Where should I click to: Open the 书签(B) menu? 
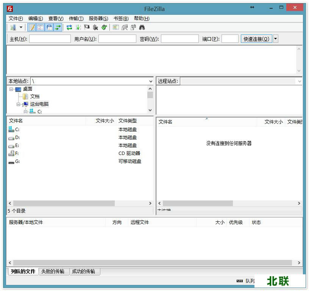pos(121,19)
